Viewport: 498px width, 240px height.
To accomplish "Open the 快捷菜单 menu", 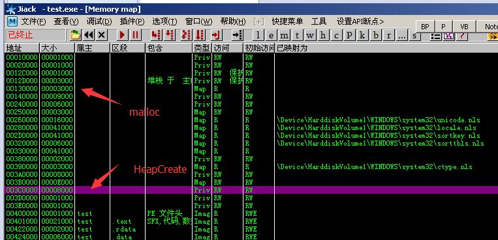I will [287, 21].
